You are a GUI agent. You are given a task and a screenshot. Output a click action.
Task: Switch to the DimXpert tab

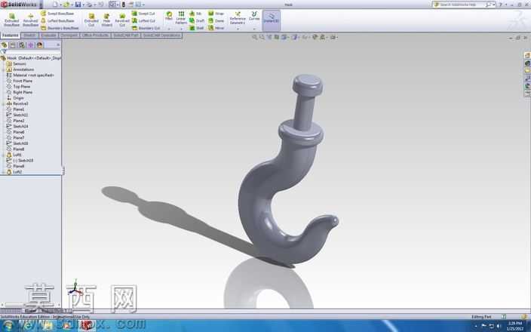point(69,35)
